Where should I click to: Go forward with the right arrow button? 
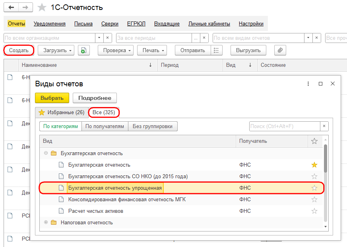pos(26,7)
